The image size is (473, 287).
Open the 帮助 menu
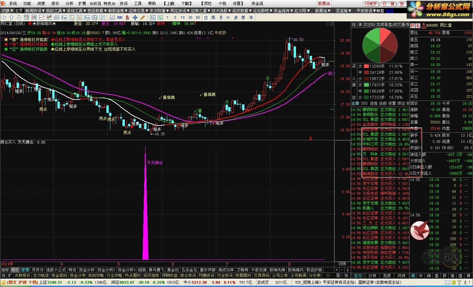click(x=152, y=3)
